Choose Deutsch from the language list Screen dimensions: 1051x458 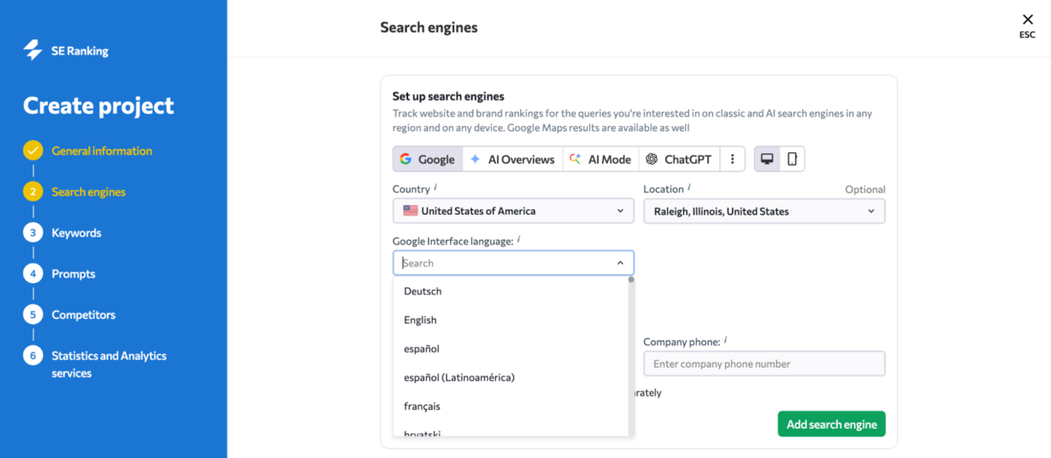point(511,292)
